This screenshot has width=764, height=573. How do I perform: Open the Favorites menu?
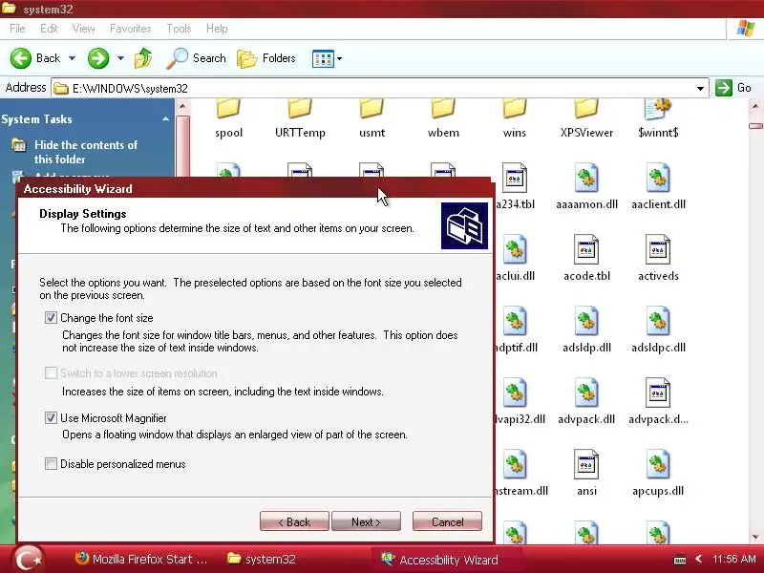[130, 29]
